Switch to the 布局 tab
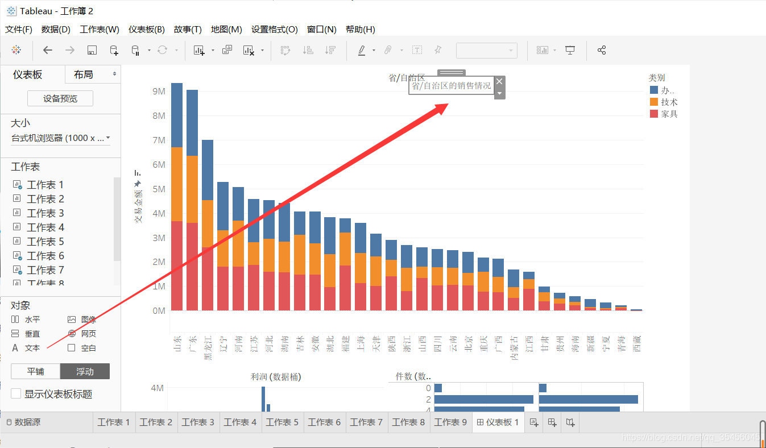 point(84,74)
